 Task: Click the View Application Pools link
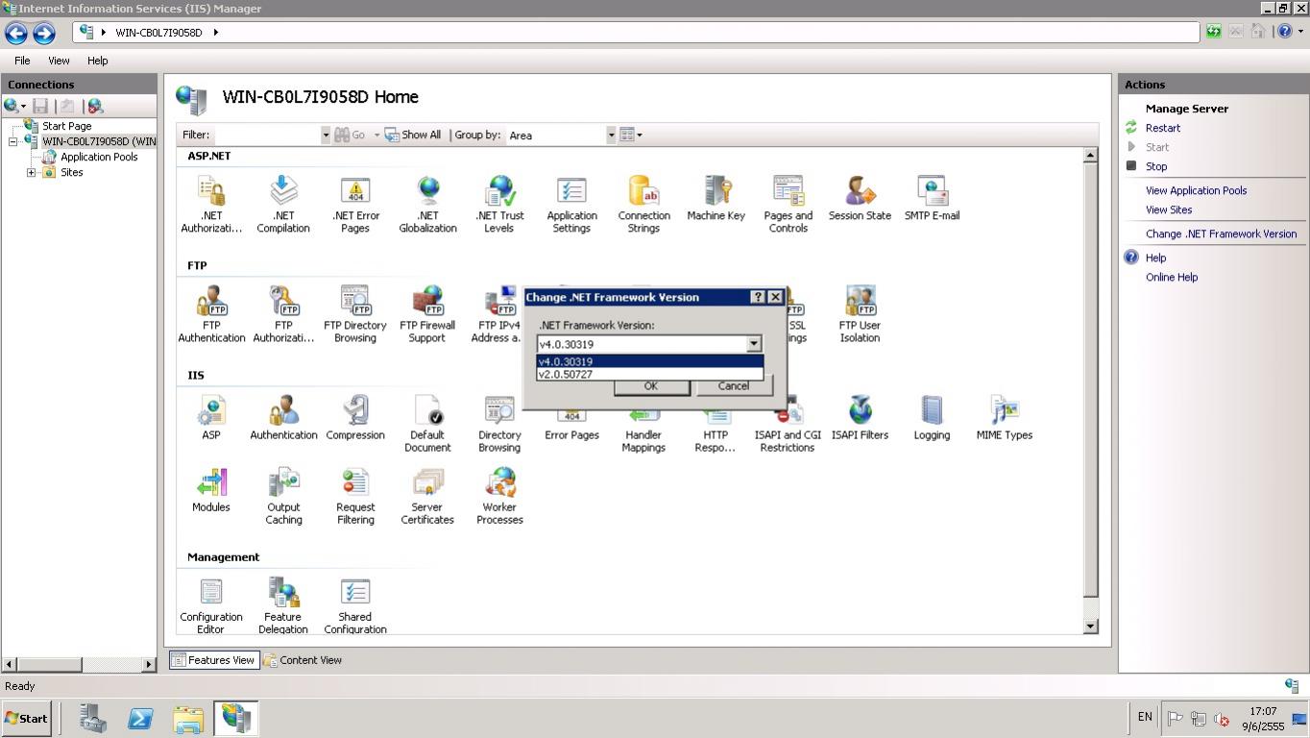pyautogui.click(x=1196, y=190)
